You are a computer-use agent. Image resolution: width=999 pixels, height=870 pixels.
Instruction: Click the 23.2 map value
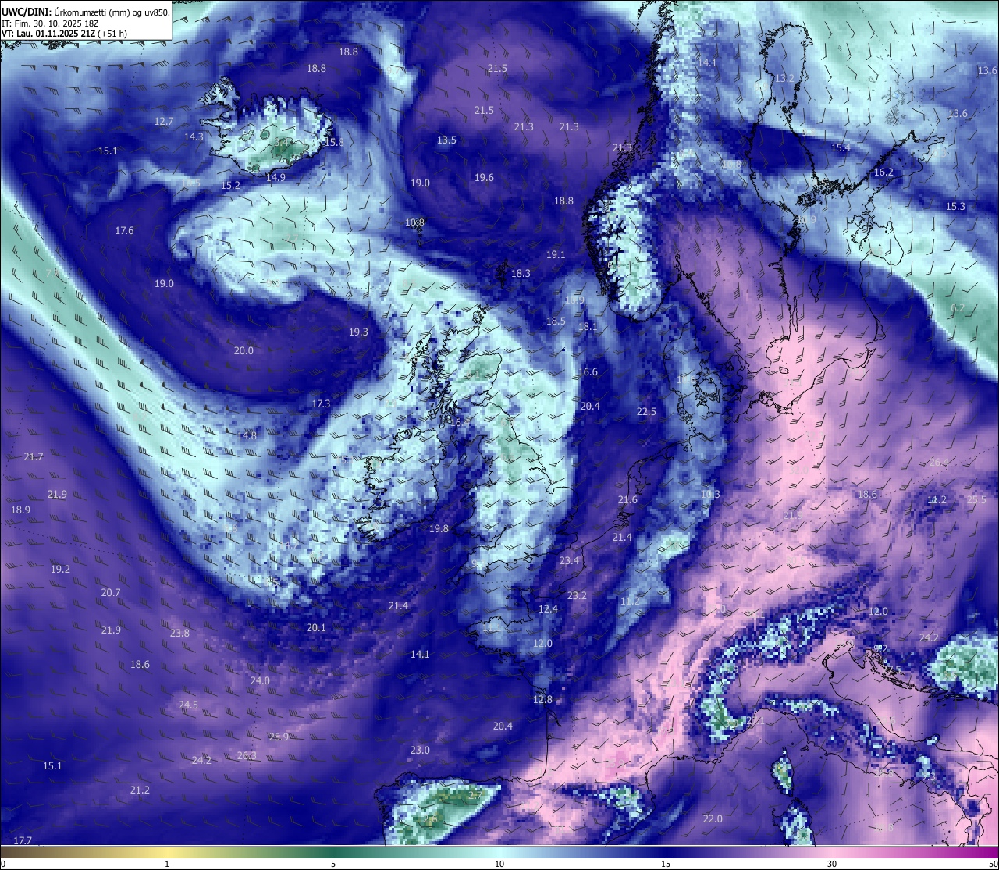coord(577,595)
